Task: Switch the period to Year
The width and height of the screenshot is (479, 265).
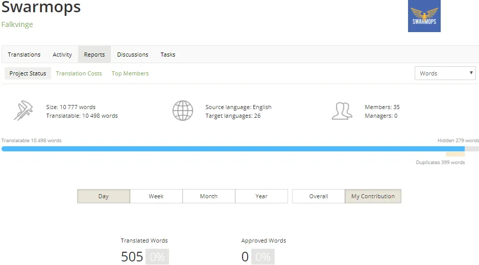Action: coord(261,196)
